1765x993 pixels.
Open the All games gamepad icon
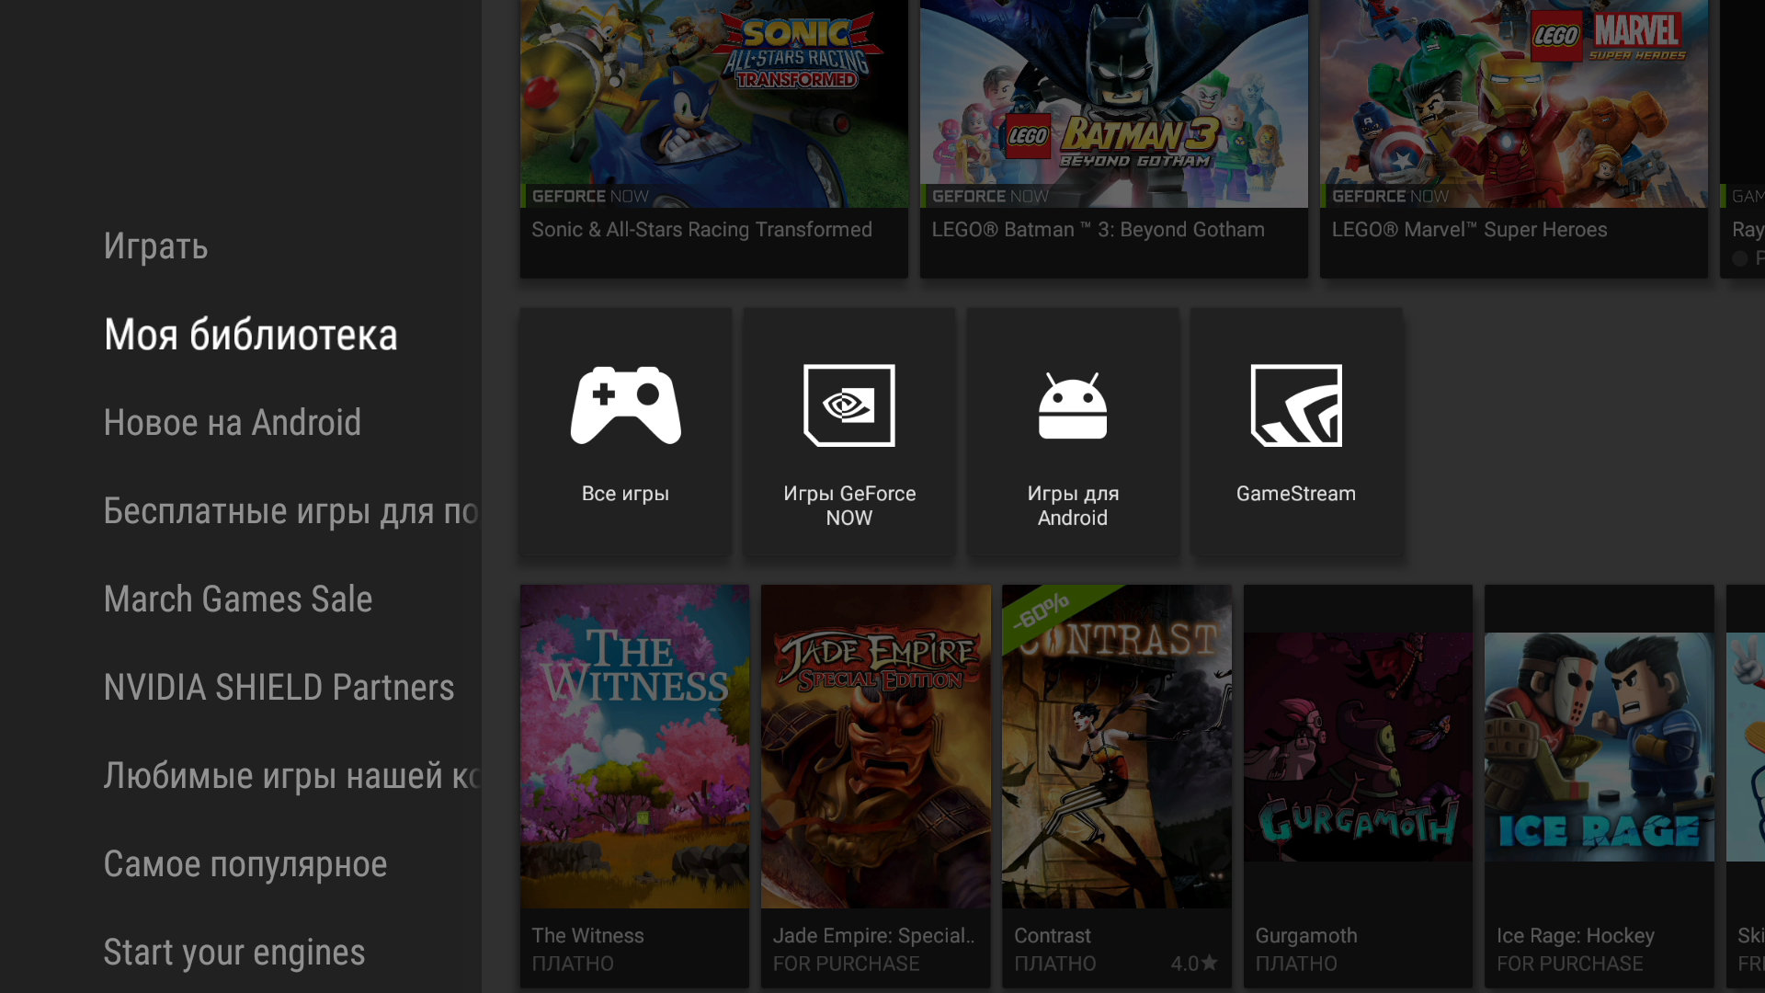[625, 406]
